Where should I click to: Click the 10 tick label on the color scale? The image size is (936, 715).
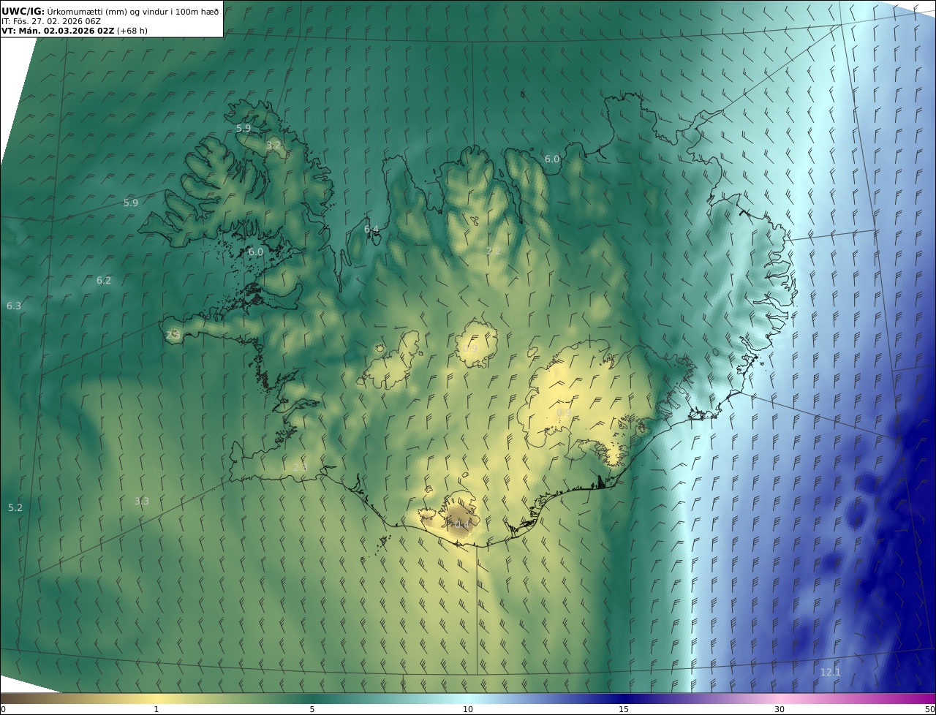point(468,709)
